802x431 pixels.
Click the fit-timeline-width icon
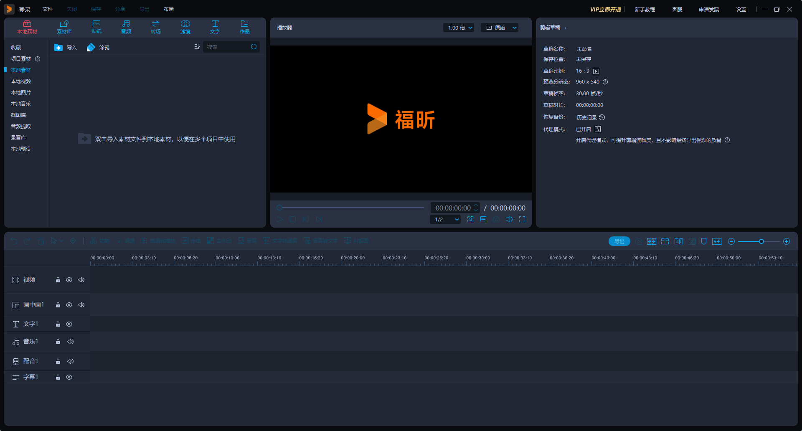(x=717, y=241)
